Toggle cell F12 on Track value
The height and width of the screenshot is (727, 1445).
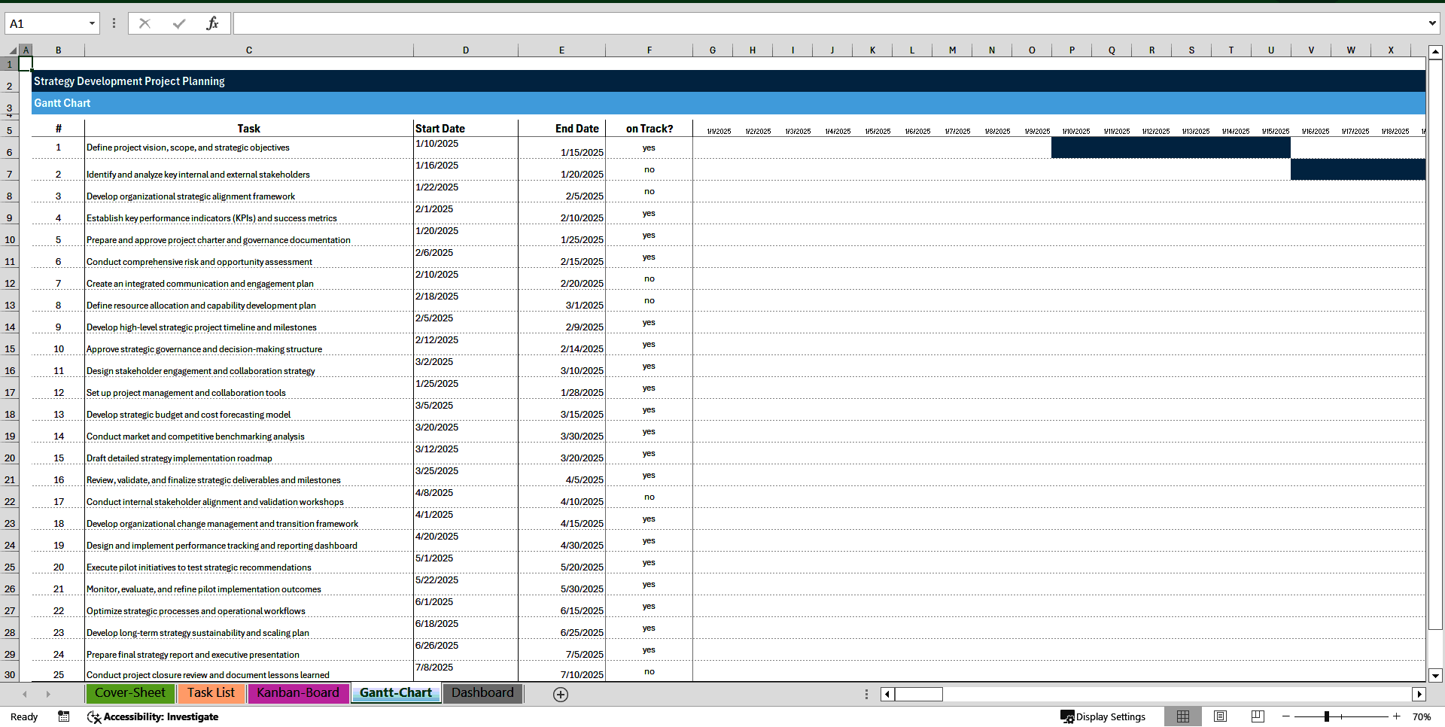pyautogui.click(x=649, y=278)
